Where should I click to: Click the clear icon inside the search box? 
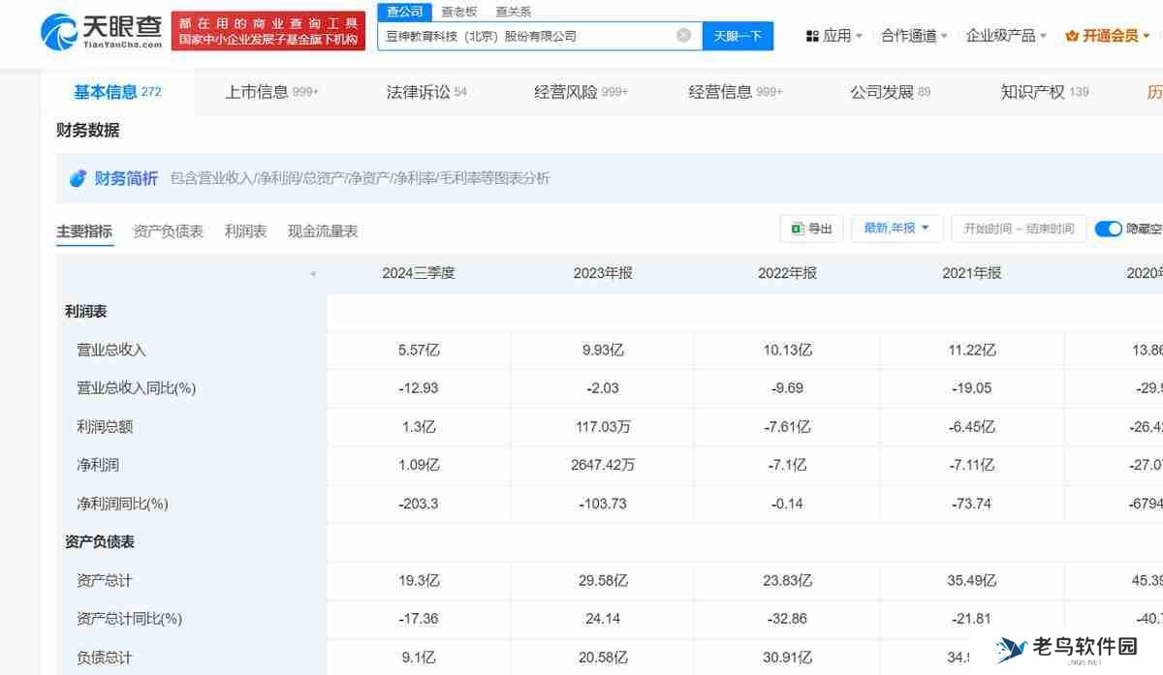(683, 35)
